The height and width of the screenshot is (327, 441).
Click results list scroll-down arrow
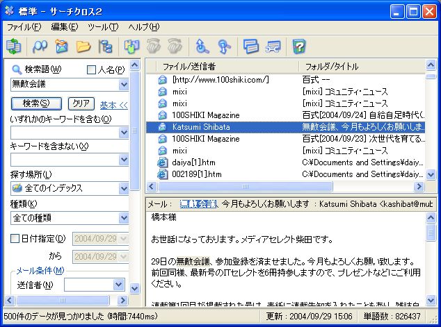431,174
